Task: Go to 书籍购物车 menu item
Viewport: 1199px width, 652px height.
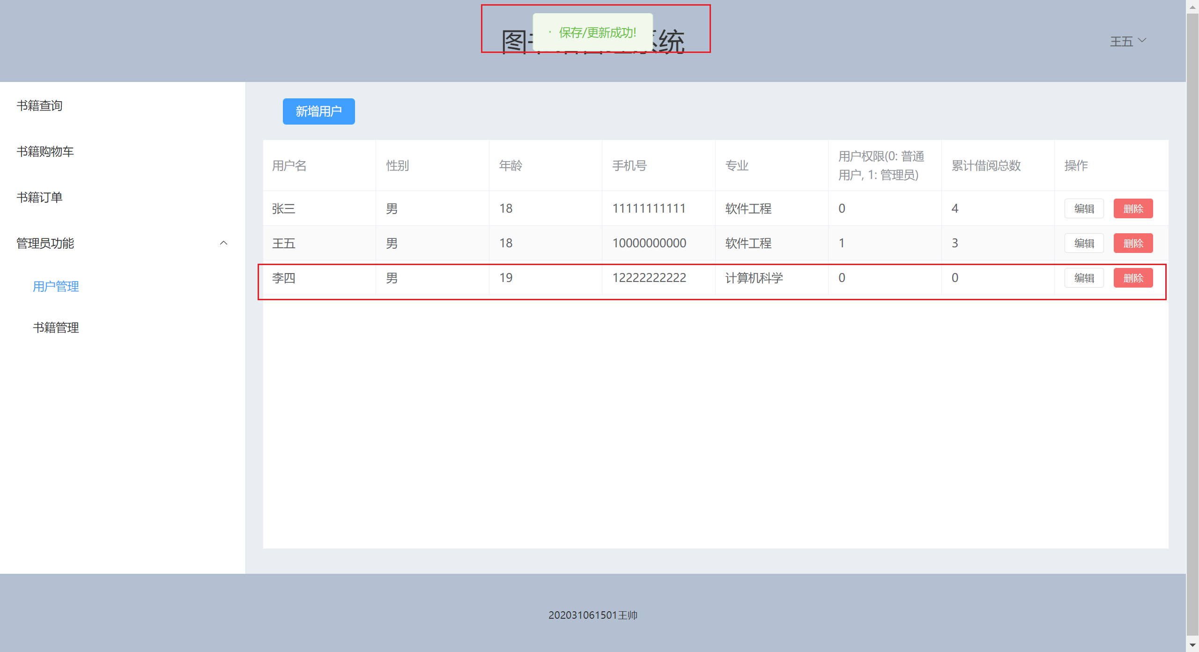Action: tap(45, 151)
